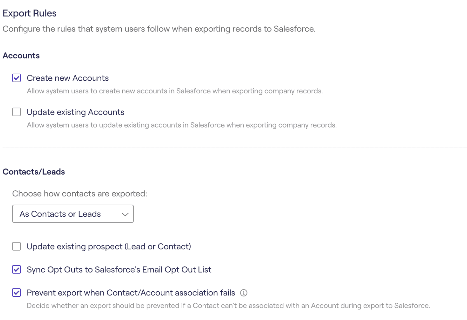Click the description under Update existing Accounts
The height and width of the screenshot is (320, 467).
coord(182,125)
